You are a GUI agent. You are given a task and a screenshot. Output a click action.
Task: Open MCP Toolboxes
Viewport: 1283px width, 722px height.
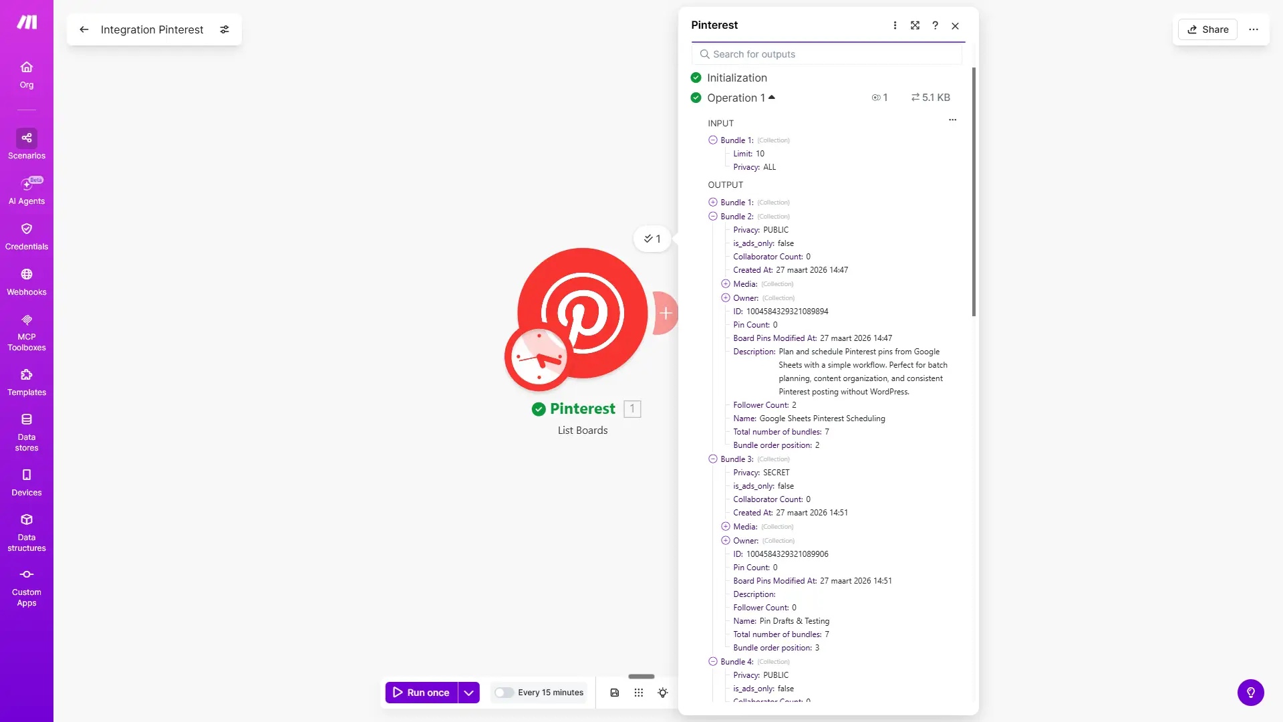coord(27,332)
